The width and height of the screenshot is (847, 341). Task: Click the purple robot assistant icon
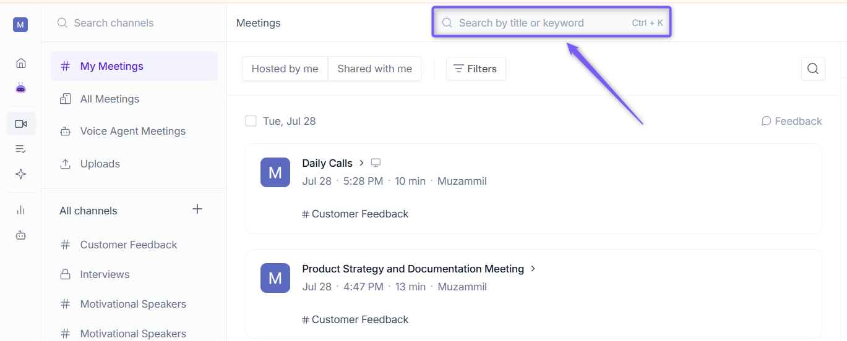20,88
